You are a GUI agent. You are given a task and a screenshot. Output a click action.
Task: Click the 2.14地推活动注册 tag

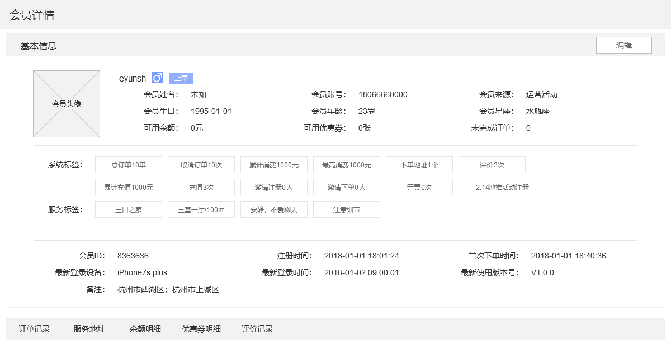pyautogui.click(x=502, y=187)
